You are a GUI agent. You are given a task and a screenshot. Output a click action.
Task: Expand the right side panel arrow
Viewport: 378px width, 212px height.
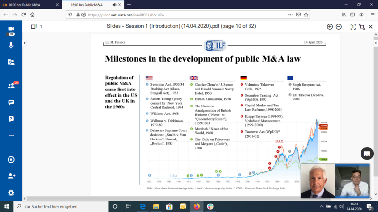pos(376,43)
